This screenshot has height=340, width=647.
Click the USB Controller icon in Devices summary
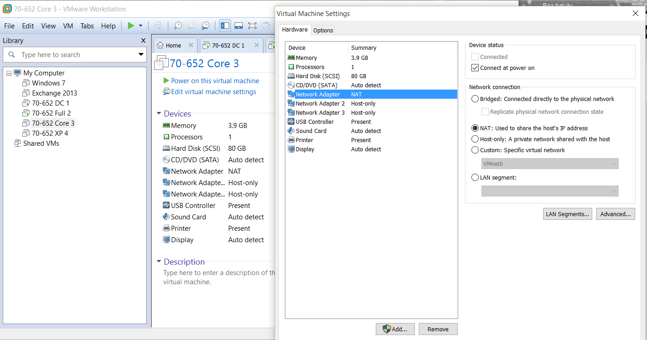pyautogui.click(x=166, y=205)
